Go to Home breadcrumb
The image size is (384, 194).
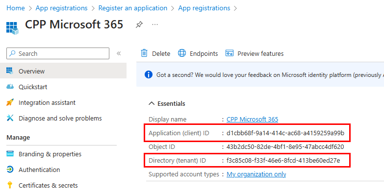tap(15, 8)
